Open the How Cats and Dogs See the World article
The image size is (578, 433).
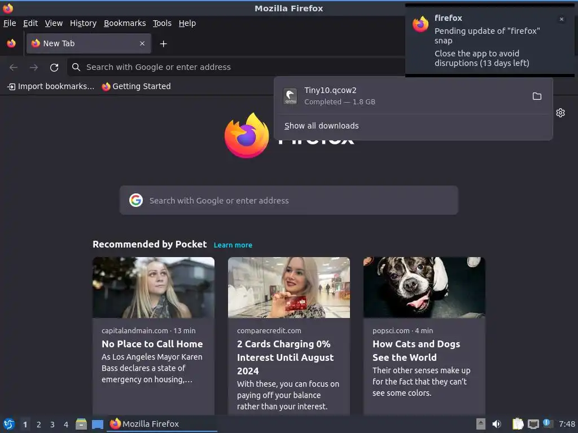416,351
